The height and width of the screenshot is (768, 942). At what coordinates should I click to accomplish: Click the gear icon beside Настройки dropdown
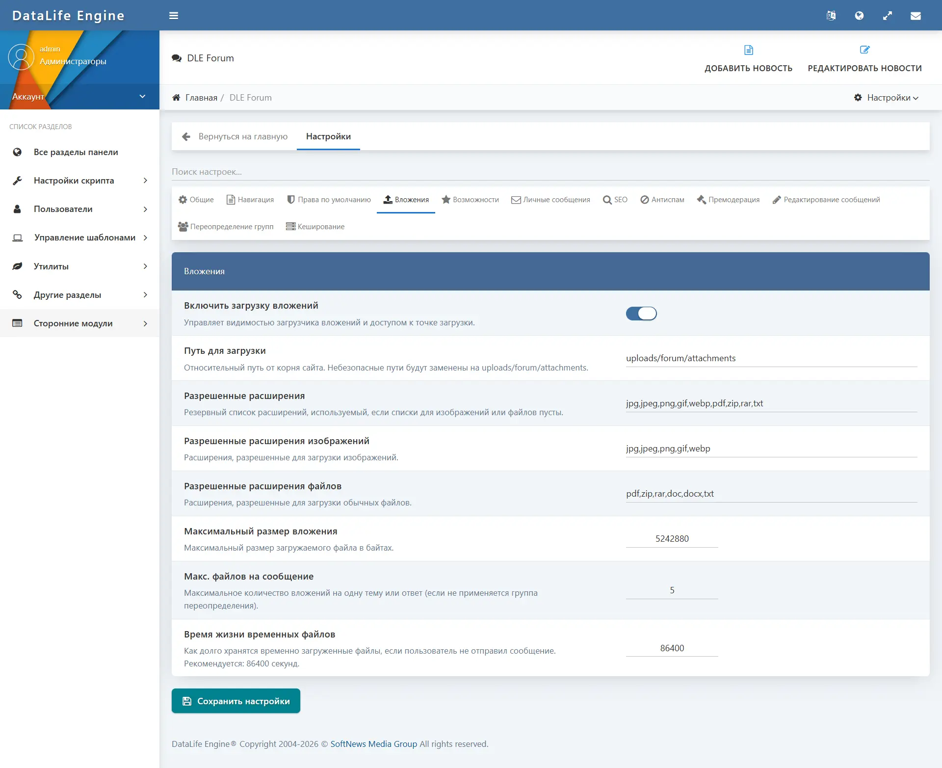tap(858, 98)
